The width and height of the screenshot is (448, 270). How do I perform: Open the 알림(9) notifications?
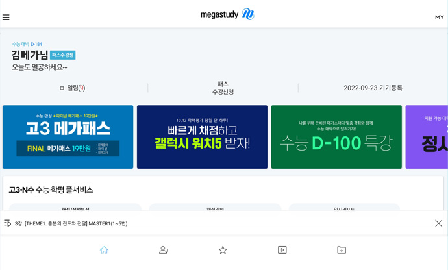tap(72, 88)
